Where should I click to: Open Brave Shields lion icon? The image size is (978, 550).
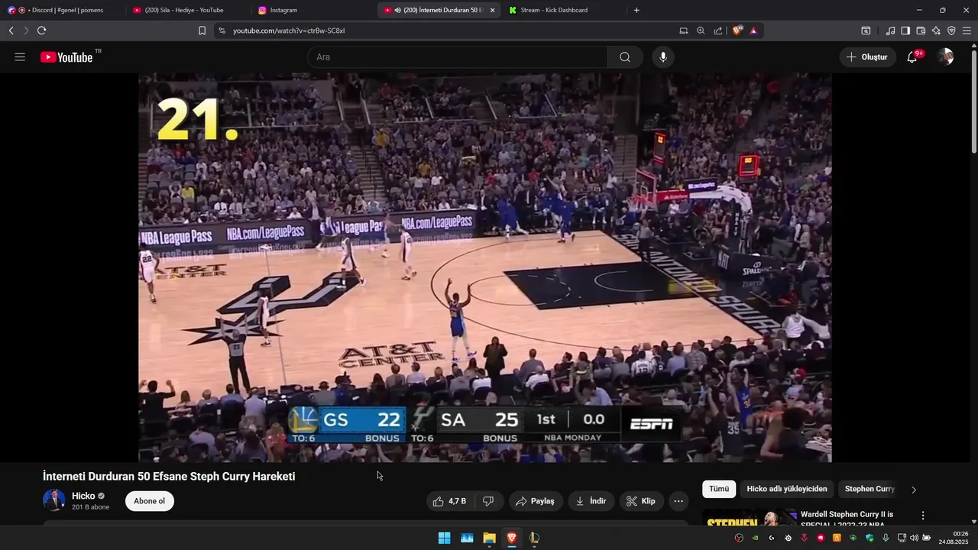[x=737, y=31]
